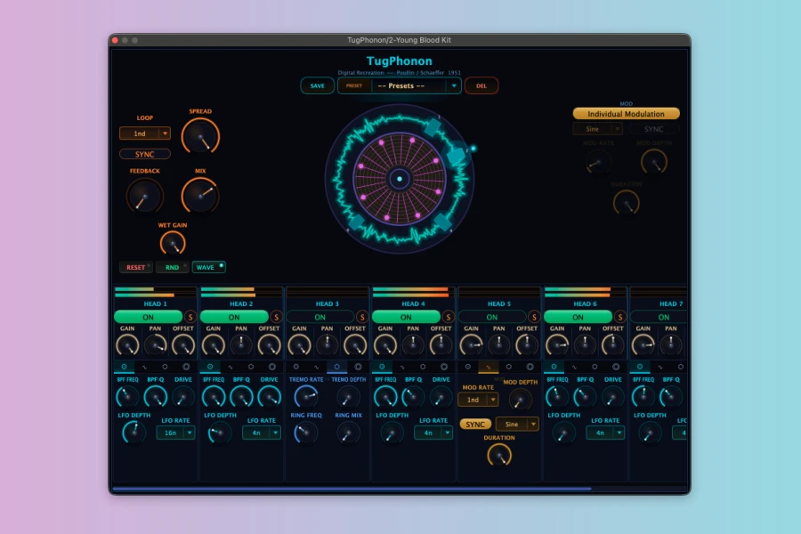Viewport: 801px width, 534px height.
Task: Open Head 2's sine wave modulation tab icon
Action: pyautogui.click(x=231, y=366)
